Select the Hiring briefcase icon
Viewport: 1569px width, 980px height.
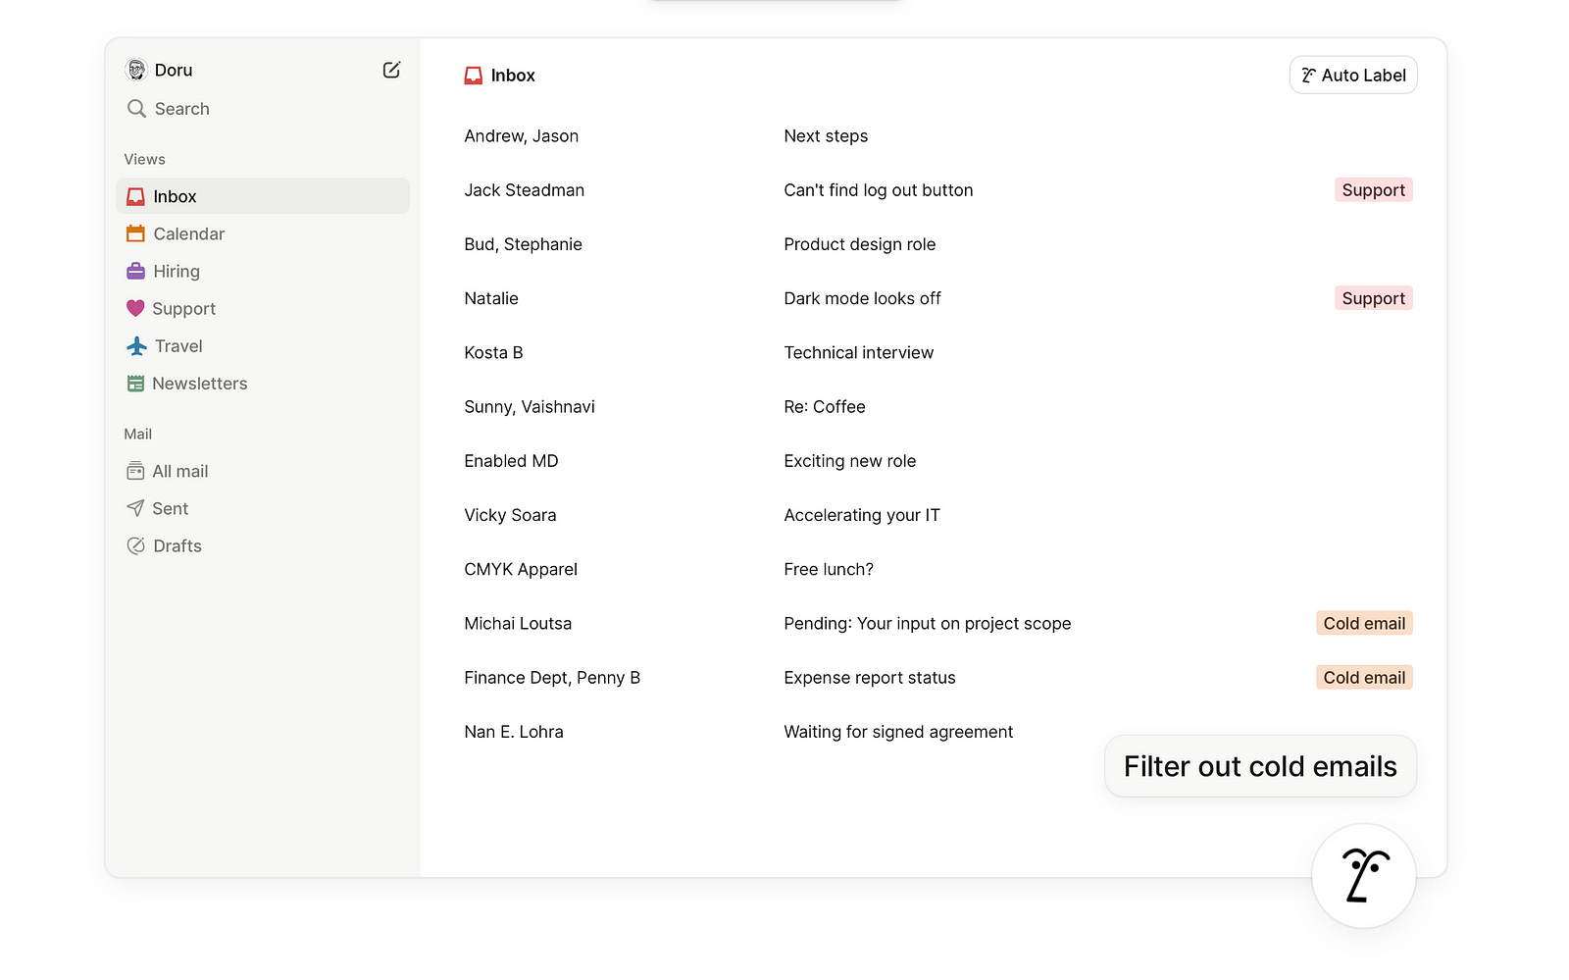[x=136, y=271]
